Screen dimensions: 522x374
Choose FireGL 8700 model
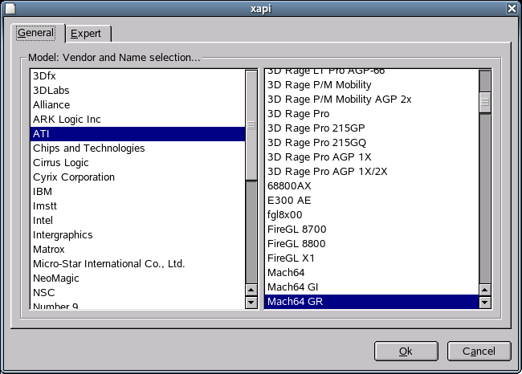(372, 230)
